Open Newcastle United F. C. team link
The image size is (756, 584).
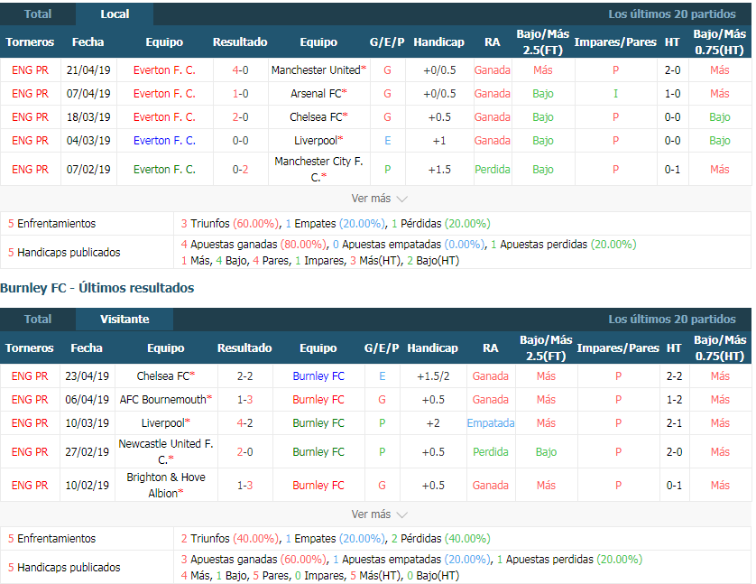click(166, 452)
